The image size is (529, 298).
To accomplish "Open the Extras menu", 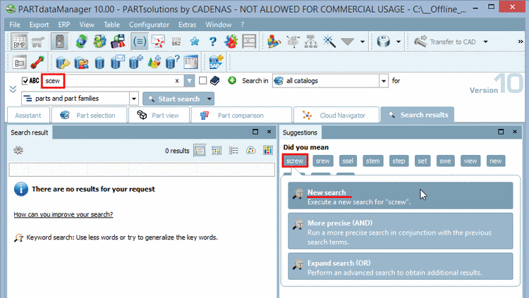I will (x=187, y=25).
